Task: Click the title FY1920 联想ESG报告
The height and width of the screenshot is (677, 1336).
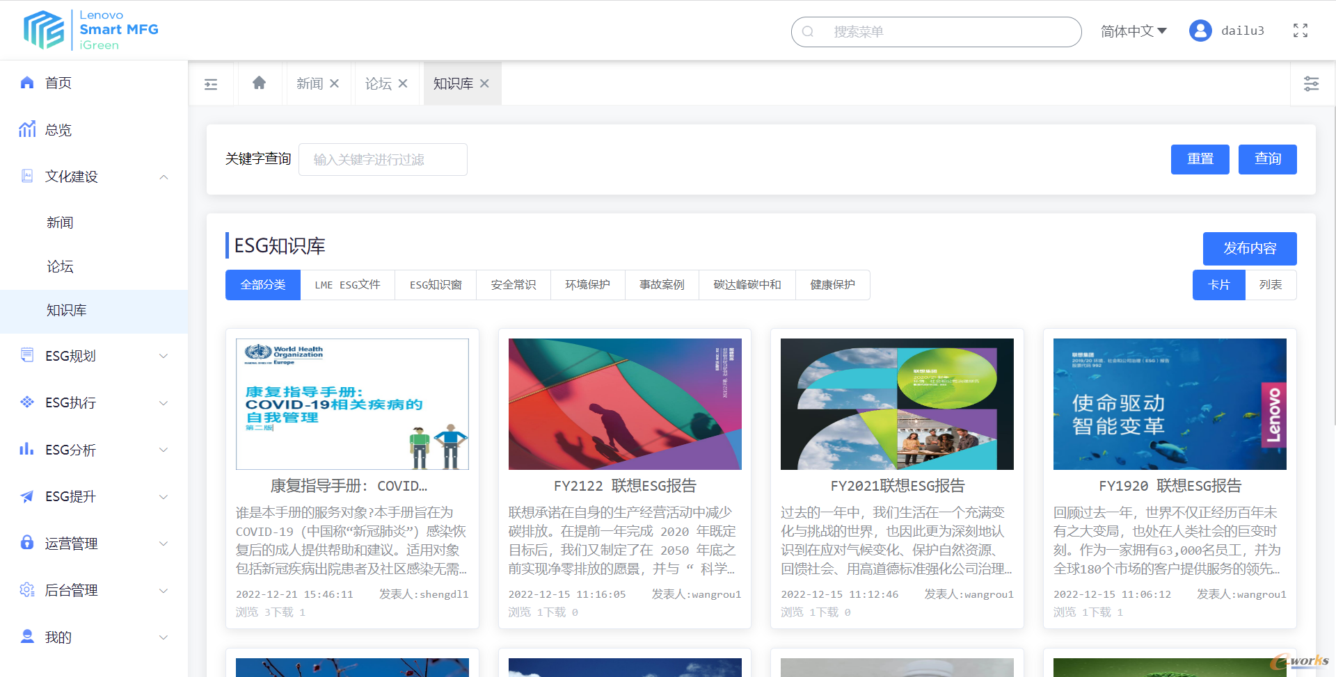Action: [1170, 486]
